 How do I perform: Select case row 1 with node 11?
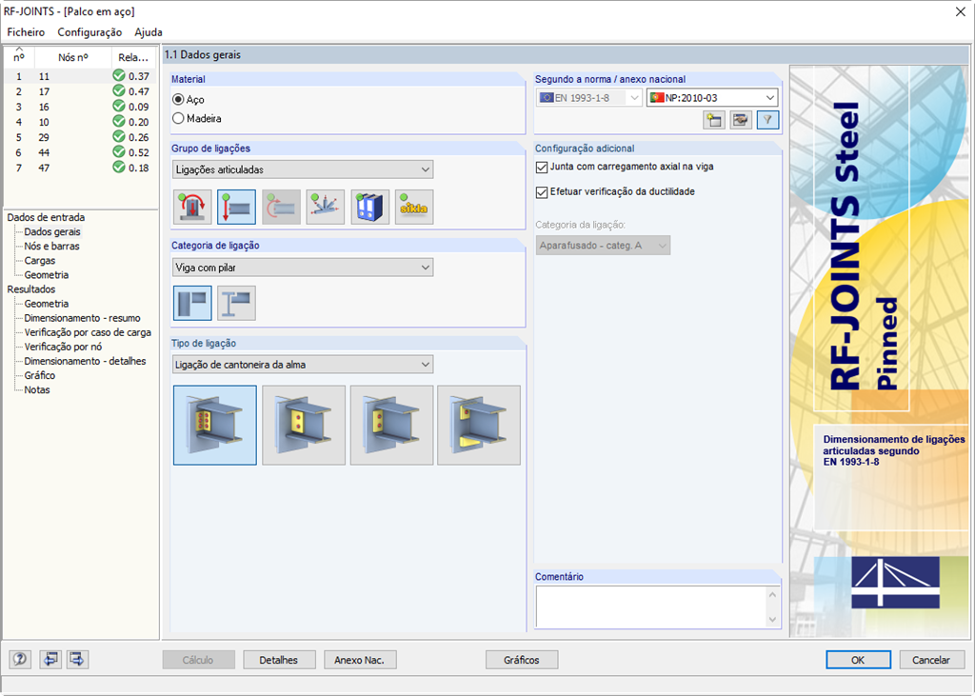click(80, 76)
